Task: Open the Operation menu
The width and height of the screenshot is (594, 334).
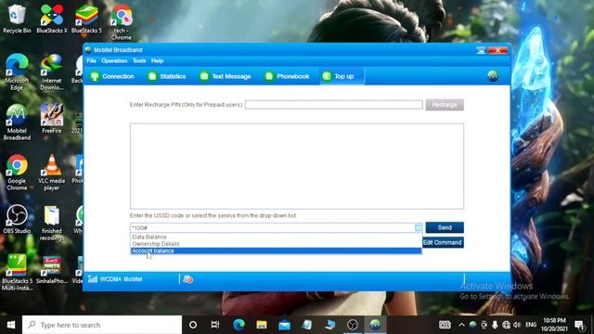Action: (114, 60)
